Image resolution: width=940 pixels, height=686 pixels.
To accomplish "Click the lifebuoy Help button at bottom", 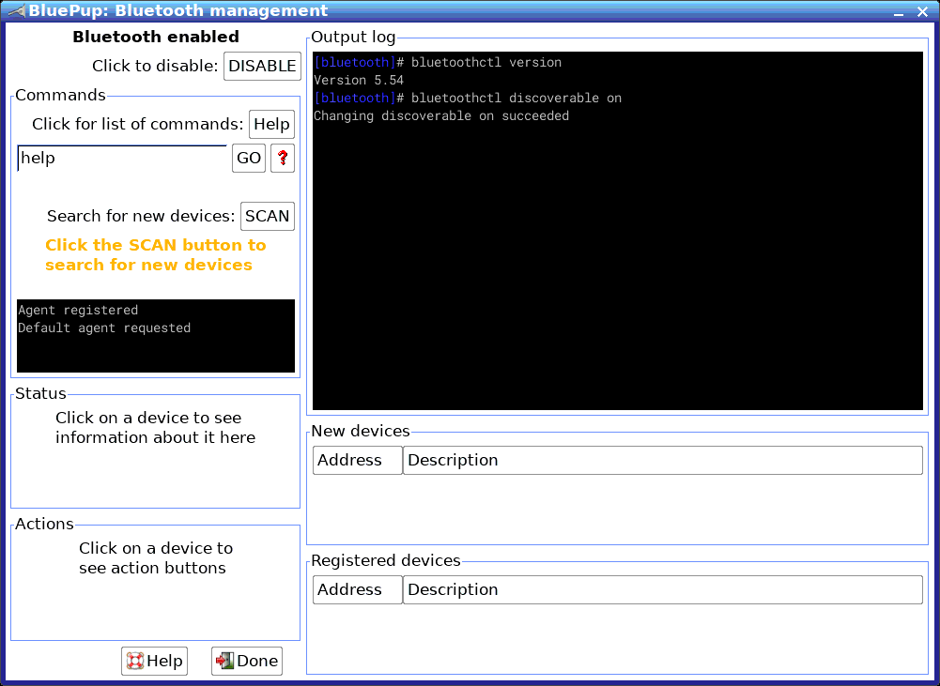I will [x=155, y=661].
